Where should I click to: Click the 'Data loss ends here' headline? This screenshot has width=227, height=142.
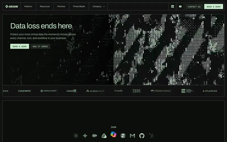pyautogui.click(x=41, y=26)
